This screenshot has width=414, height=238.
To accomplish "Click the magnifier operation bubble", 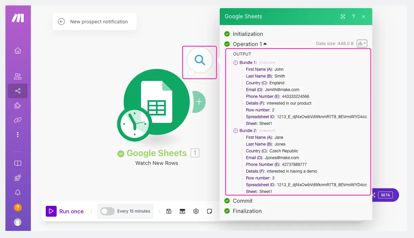I will [200, 60].
